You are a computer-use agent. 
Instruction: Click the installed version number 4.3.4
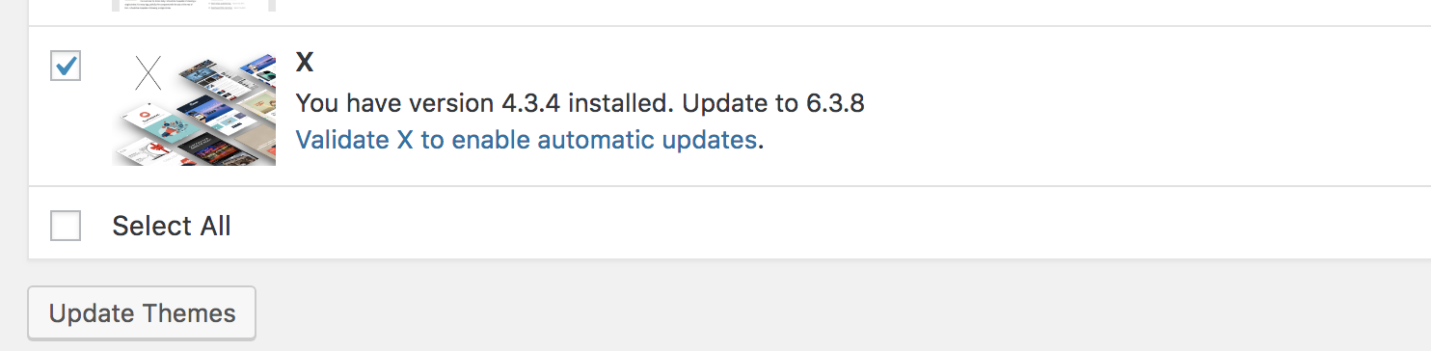(x=538, y=103)
